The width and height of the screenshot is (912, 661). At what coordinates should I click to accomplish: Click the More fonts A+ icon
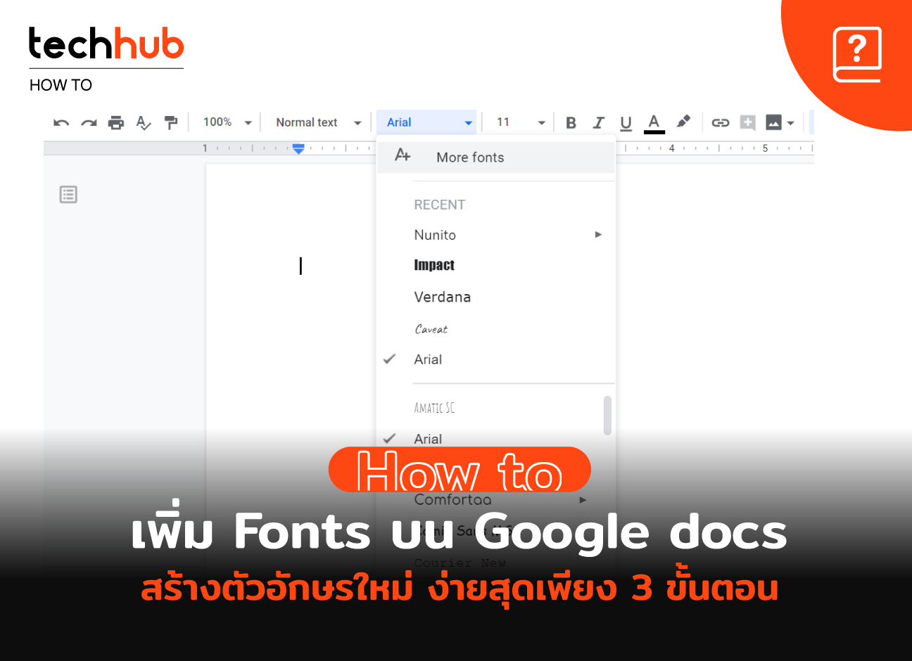click(x=403, y=155)
